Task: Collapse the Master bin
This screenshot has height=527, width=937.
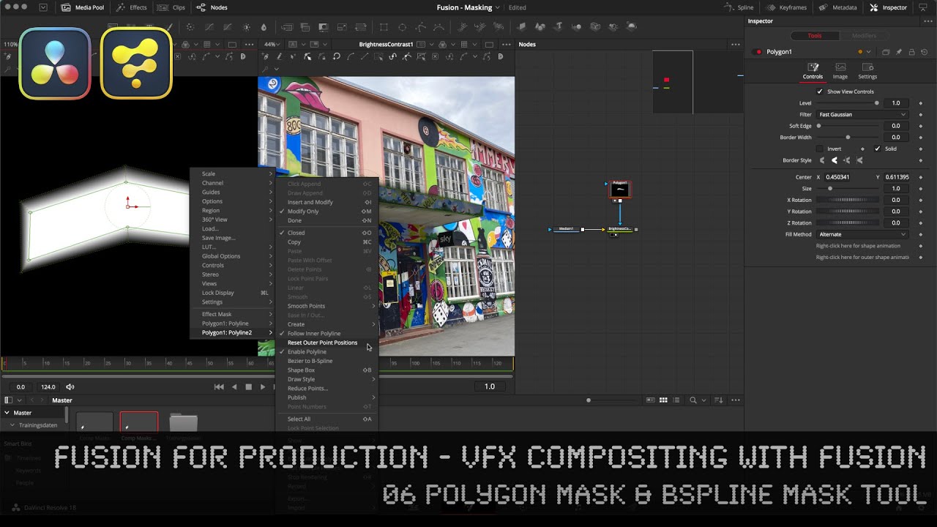Action: pos(7,413)
